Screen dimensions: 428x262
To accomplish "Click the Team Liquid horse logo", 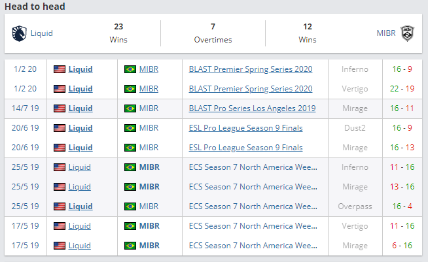I will point(18,33).
